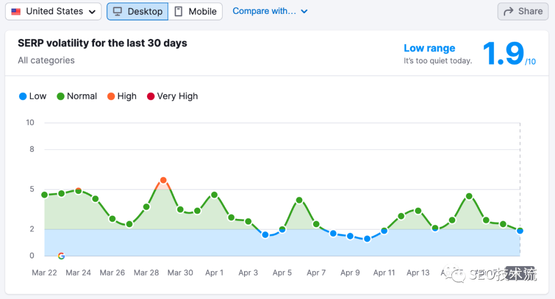Image resolution: width=555 pixels, height=299 pixels.
Task: Switch to the Mobile tab
Action: pyautogui.click(x=195, y=11)
